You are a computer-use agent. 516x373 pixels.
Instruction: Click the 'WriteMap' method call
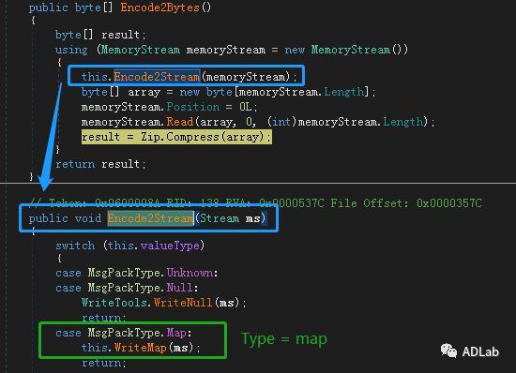click(x=140, y=348)
